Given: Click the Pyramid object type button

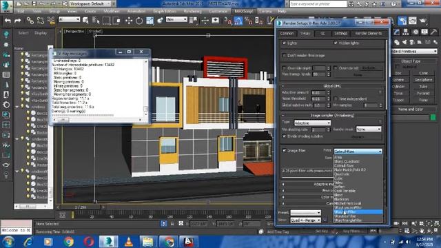Looking at the screenshot, I should [423, 94].
